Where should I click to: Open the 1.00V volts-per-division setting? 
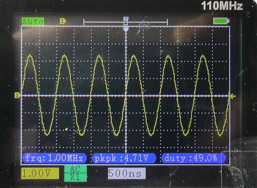pos(40,174)
